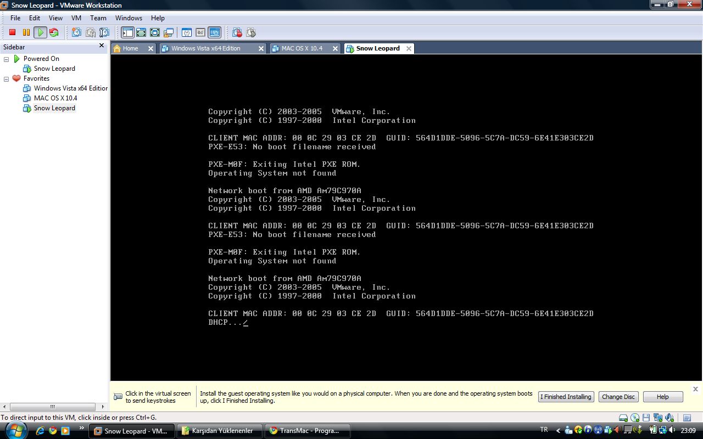Close the Snow Leopard tab
This screenshot has height=439, width=703.
click(x=409, y=48)
